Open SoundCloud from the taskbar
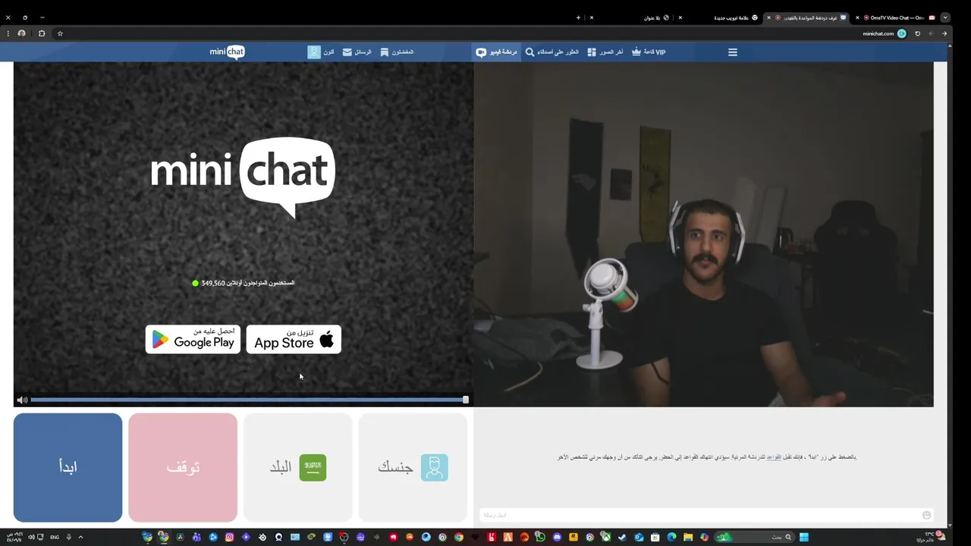This screenshot has width=971, height=546. [x=409, y=537]
